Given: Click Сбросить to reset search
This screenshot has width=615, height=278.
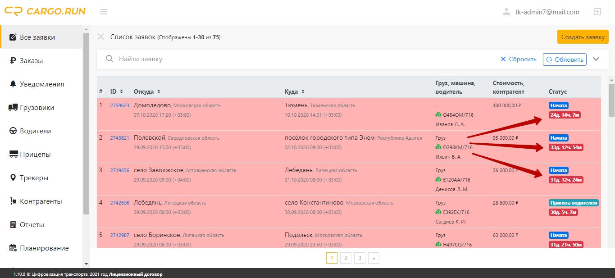Looking at the screenshot, I should pyautogui.click(x=519, y=59).
